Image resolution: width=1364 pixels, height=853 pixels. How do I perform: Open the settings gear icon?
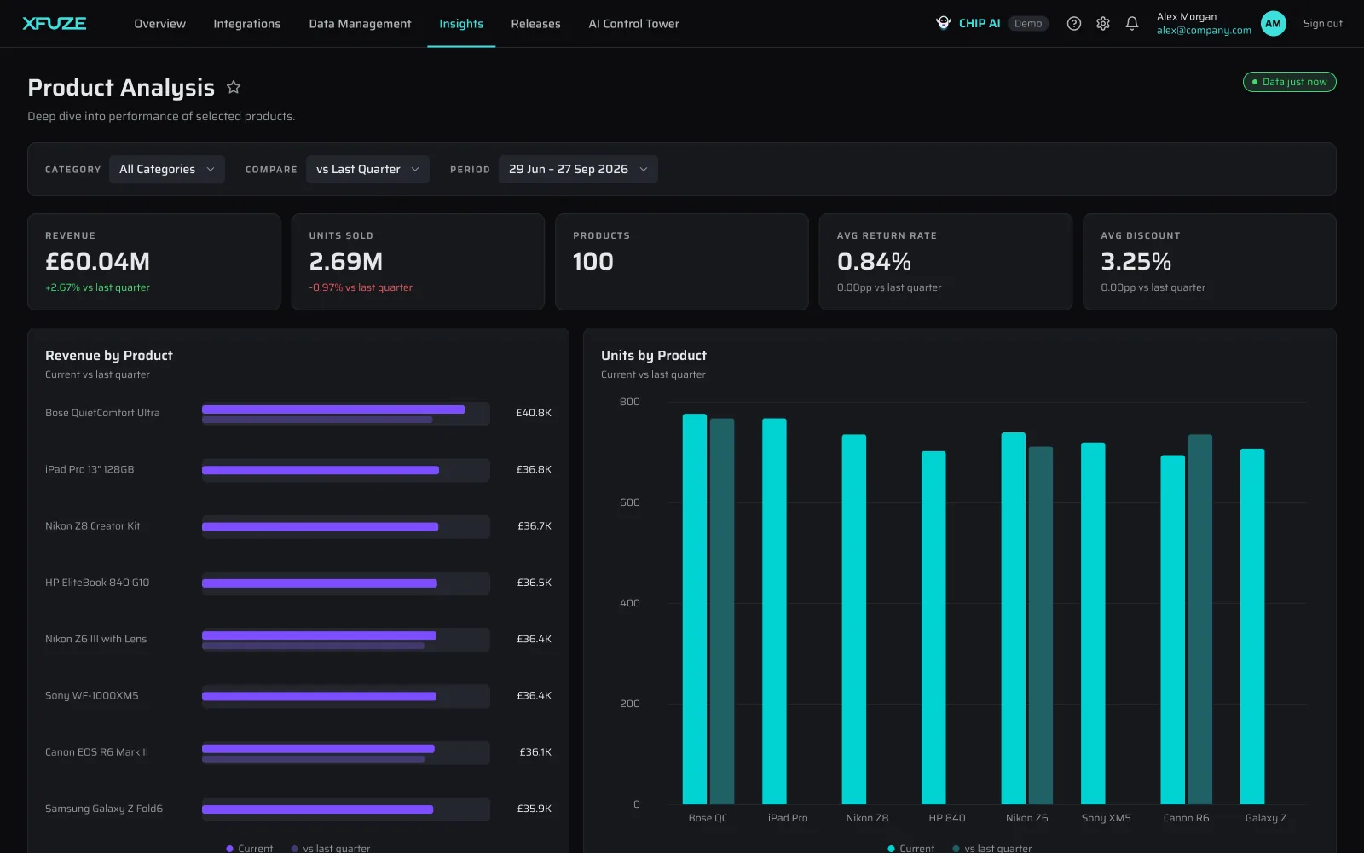(1103, 24)
